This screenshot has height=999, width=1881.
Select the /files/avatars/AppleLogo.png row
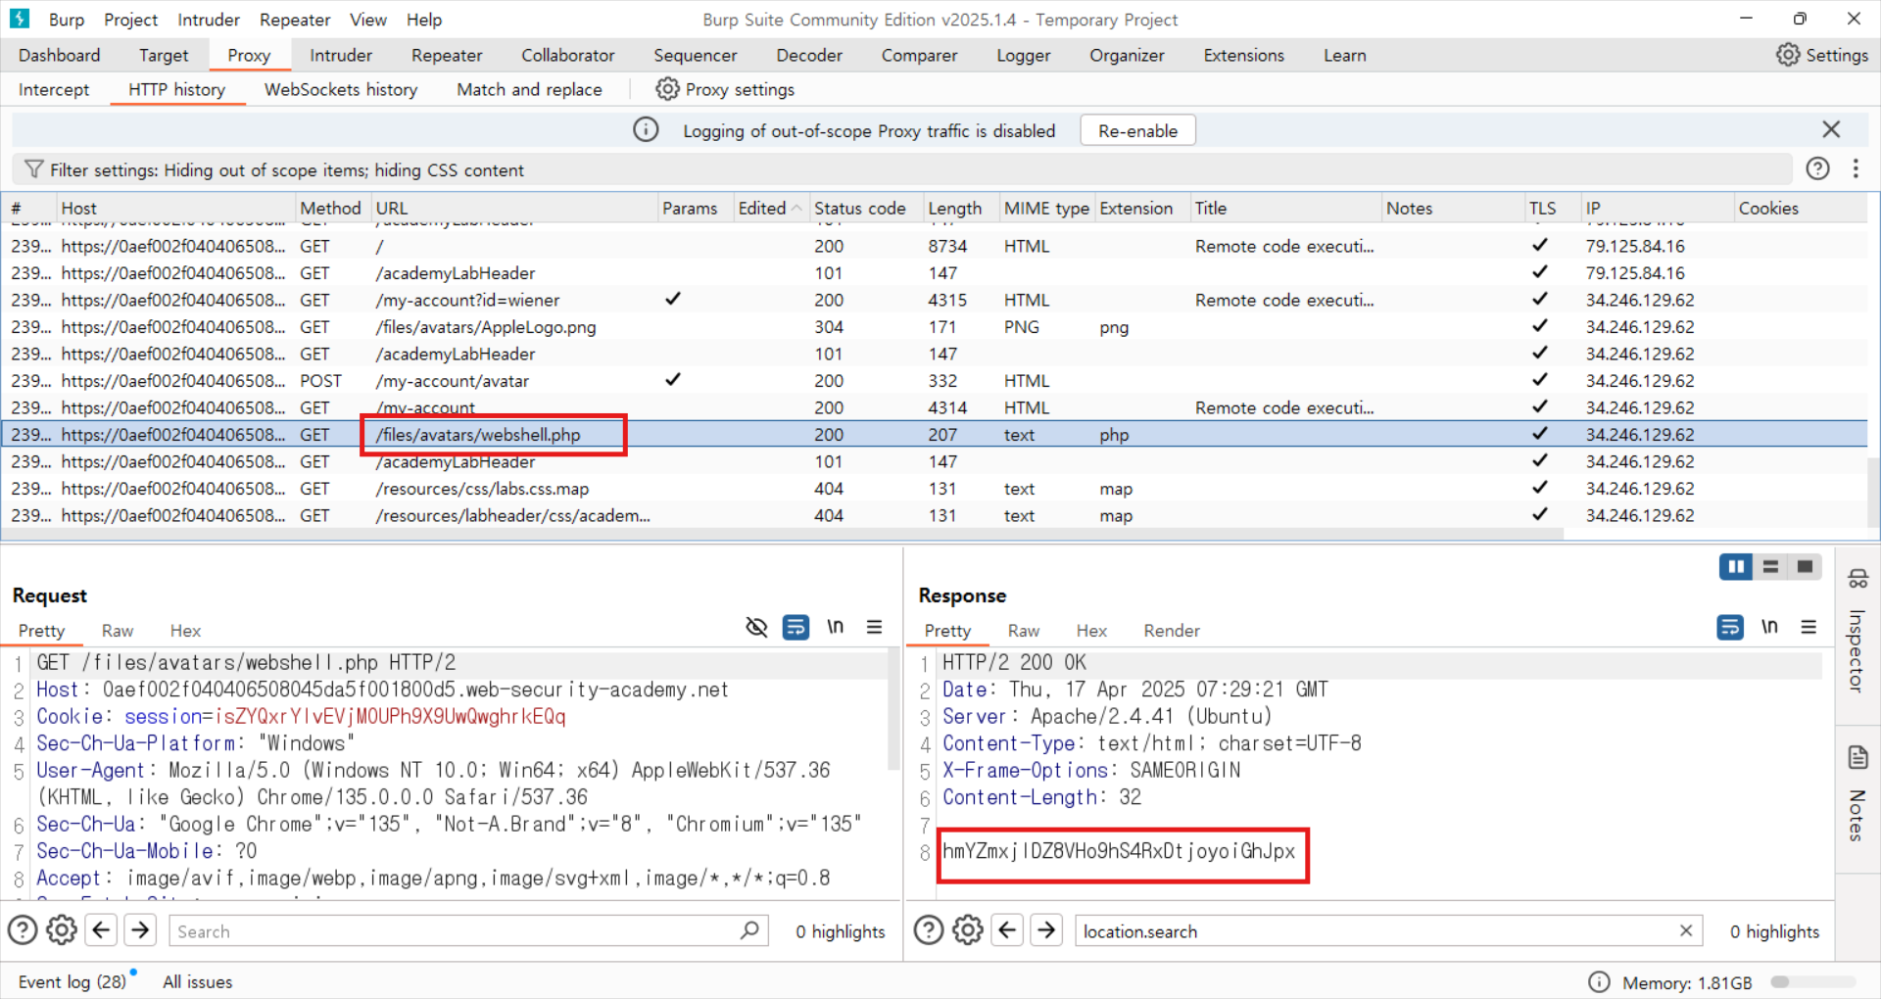coord(935,326)
